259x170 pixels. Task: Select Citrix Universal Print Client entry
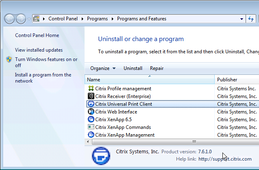click(x=124, y=104)
